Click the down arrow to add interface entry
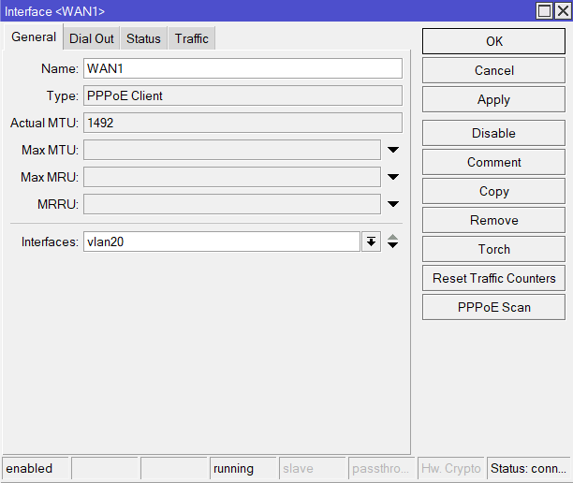The image size is (573, 483). 393,246
